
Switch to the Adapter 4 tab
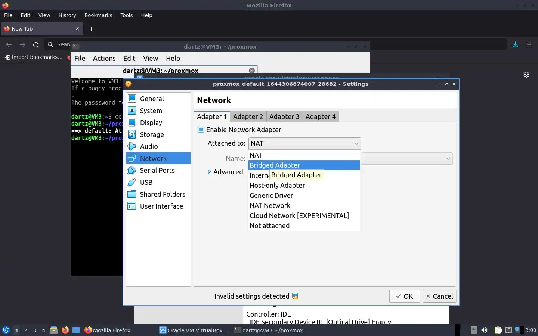point(321,116)
